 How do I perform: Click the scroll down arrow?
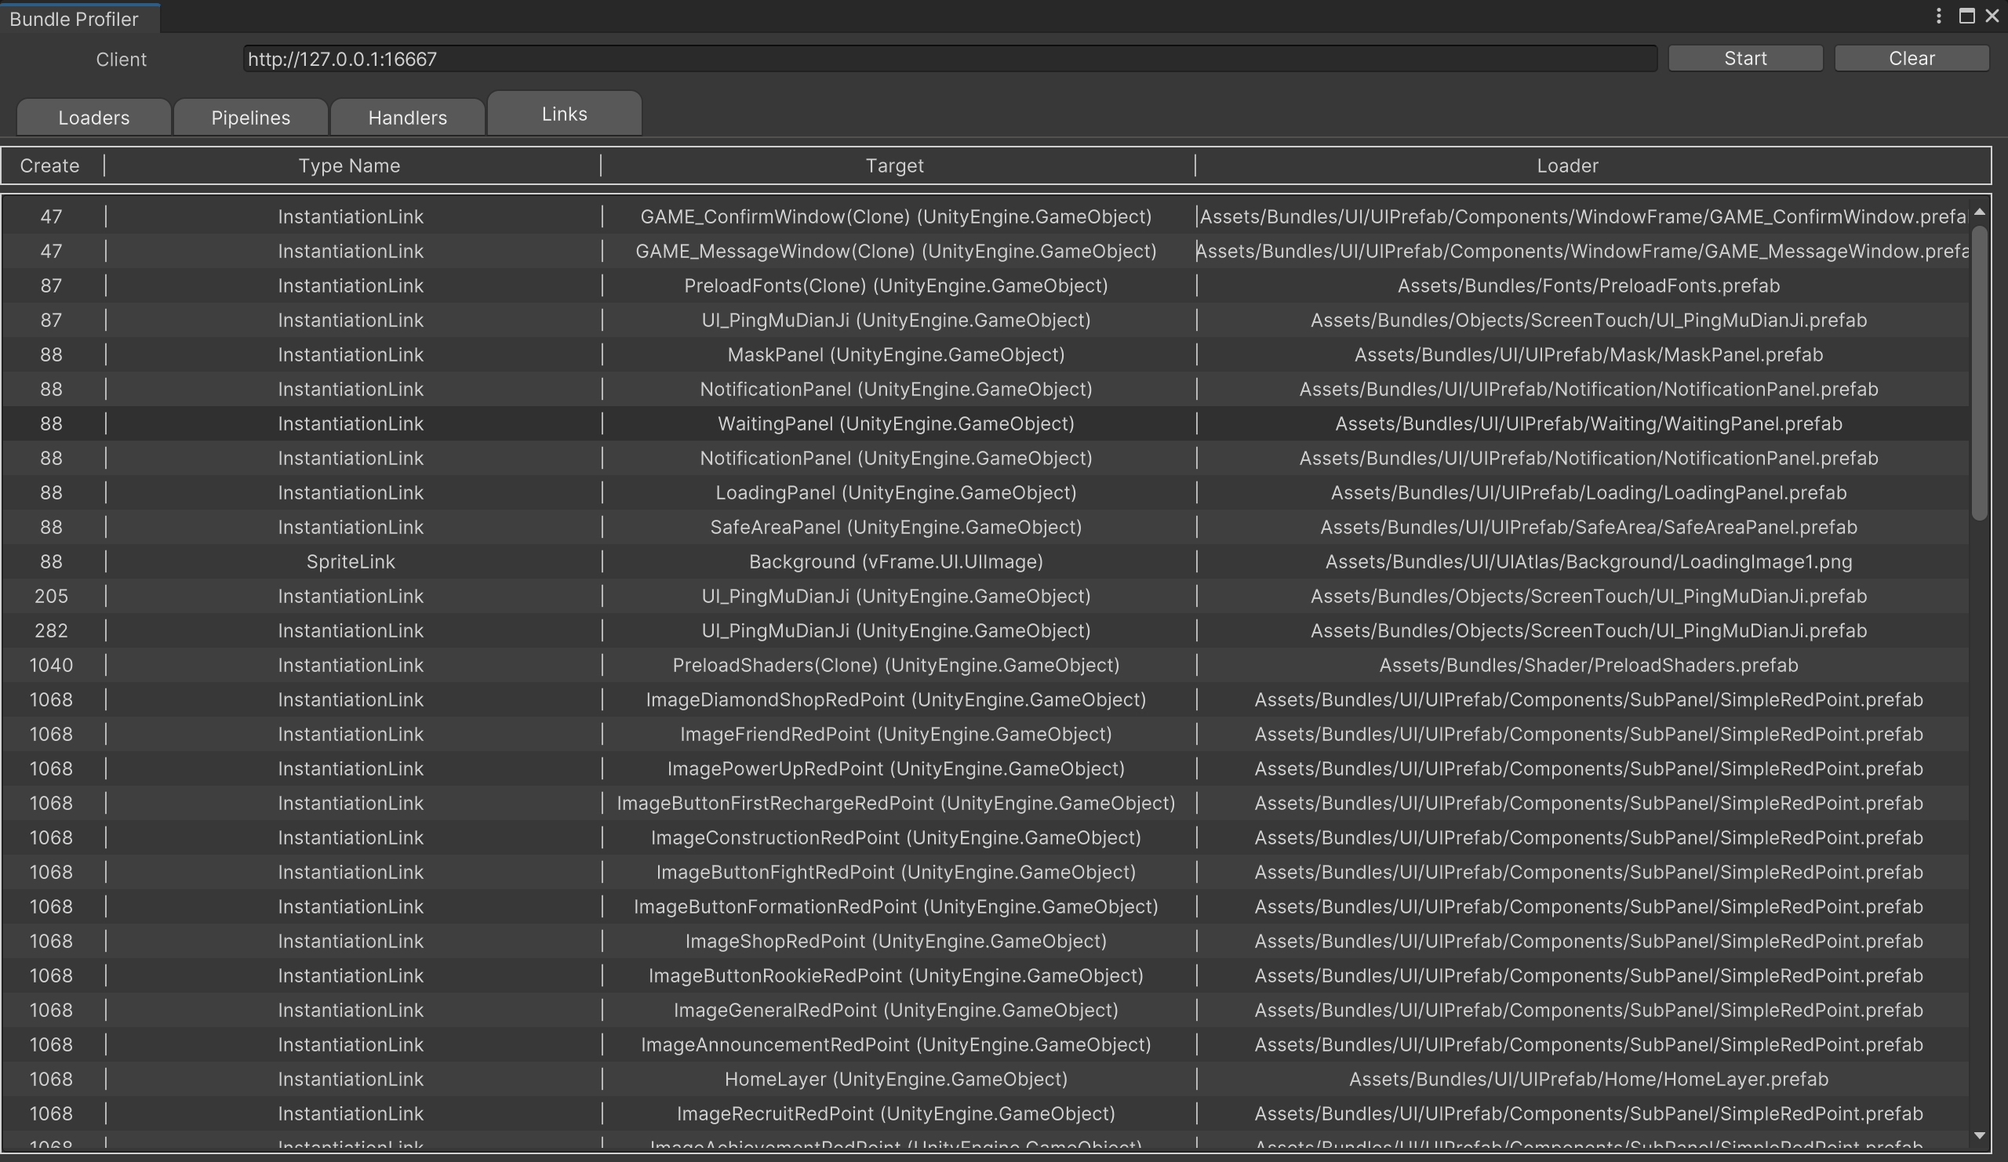(x=1979, y=1135)
